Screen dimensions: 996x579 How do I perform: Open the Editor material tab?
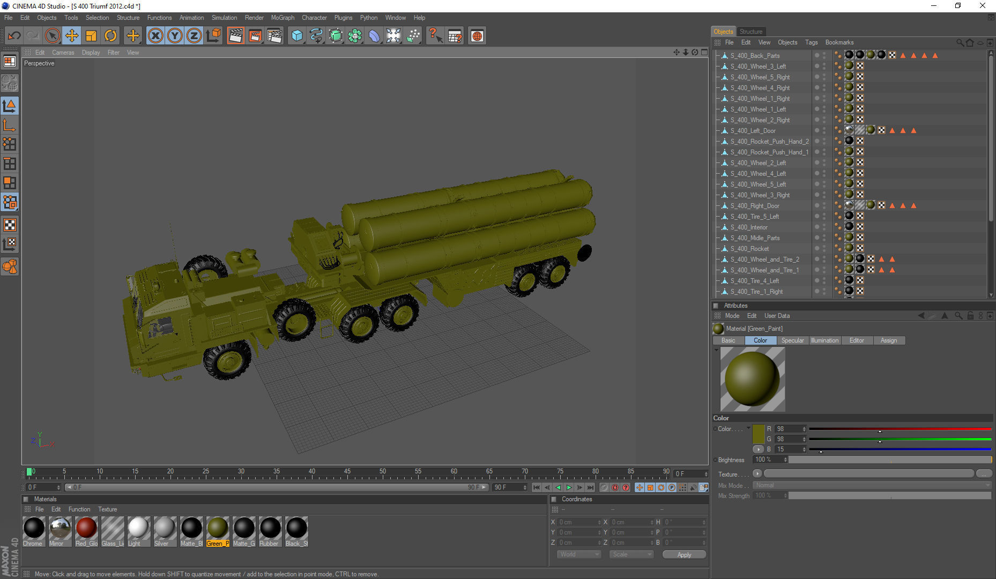(x=857, y=340)
